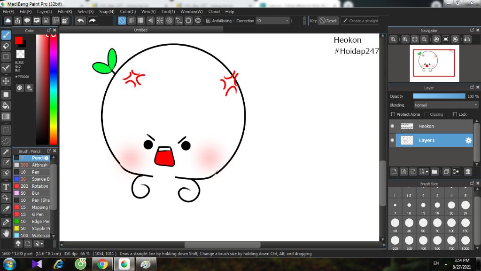Choose the Blur brush
Screen dimensions: 481x271
coord(31,193)
